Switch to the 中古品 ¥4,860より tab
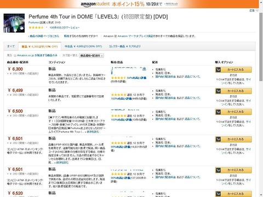263x197 pixels. [83, 47]
